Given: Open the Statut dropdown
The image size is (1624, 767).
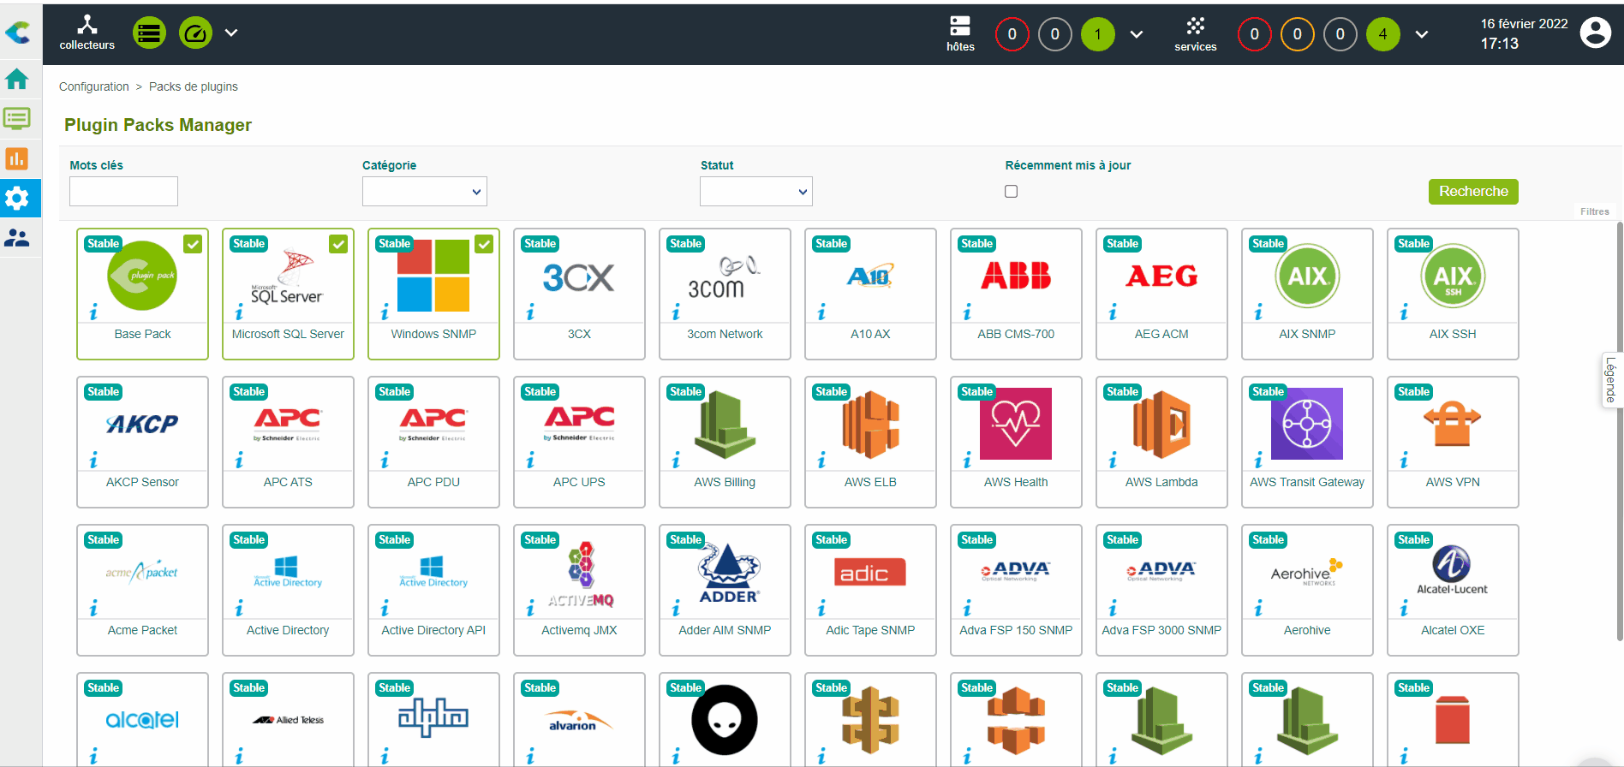Looking at the screenshot, I should click(x=755, y=192).
